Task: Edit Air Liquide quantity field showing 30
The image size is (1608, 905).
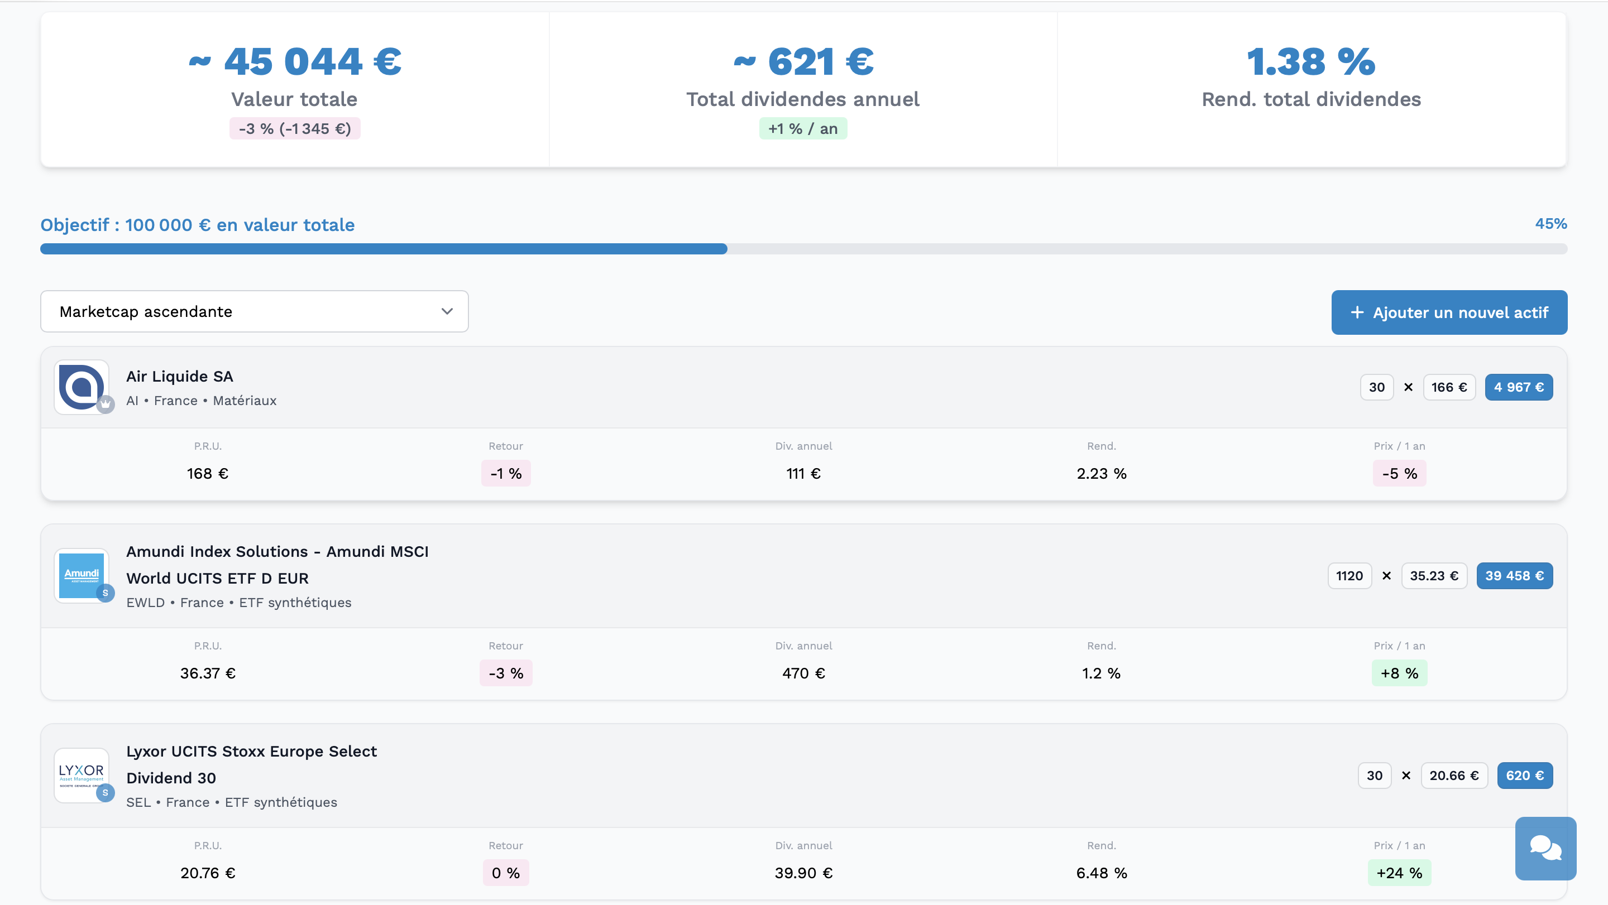Action: (x=1376, y=387)
